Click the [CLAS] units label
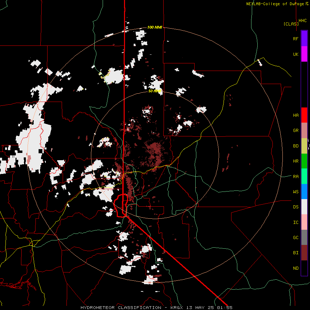This screenshot has width=310, height=310. 291,24
